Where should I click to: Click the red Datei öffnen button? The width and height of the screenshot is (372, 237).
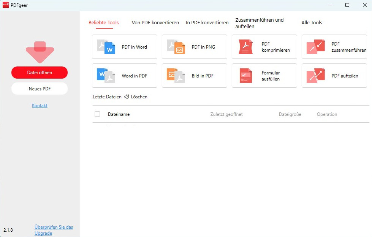[x=39, y=72]
